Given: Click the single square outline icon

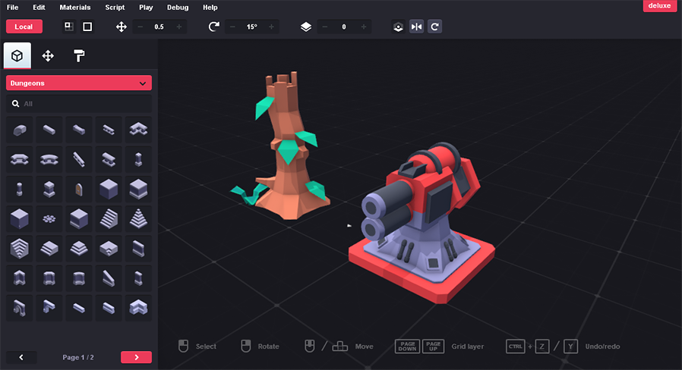Looking at the screenshot, I should pos(87,27).
